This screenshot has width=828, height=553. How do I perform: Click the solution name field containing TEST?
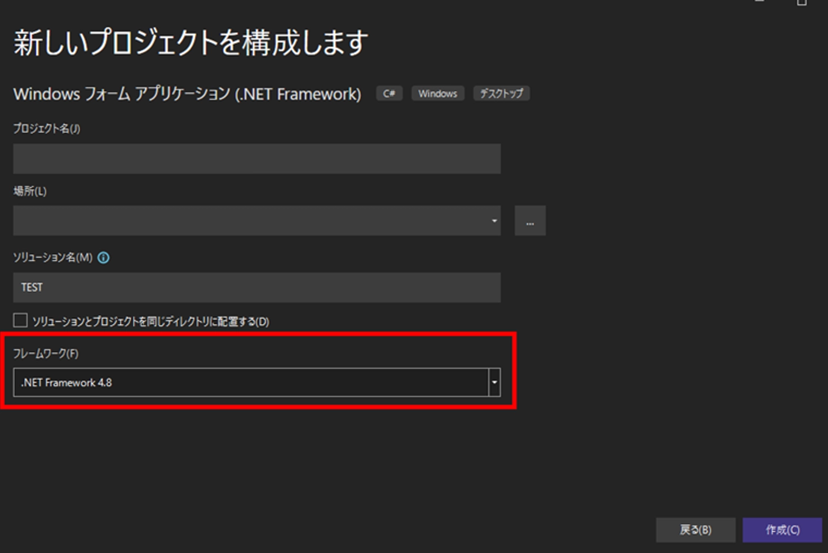[x=256, y=287]
